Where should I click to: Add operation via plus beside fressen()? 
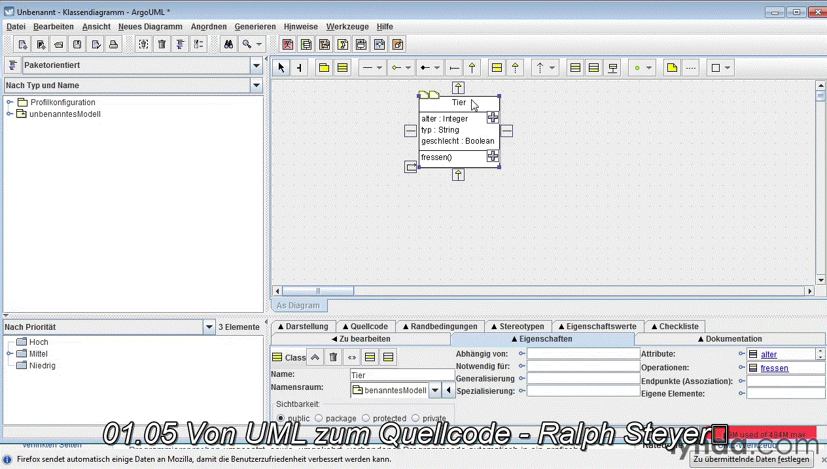point(493,155)
